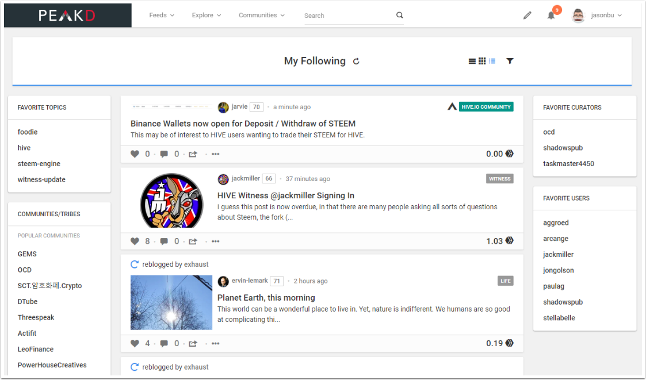646x380 pixels.
Task: Open jackmiller post thumbnail image
Action: pyautogui.click(x=171, y=201)
